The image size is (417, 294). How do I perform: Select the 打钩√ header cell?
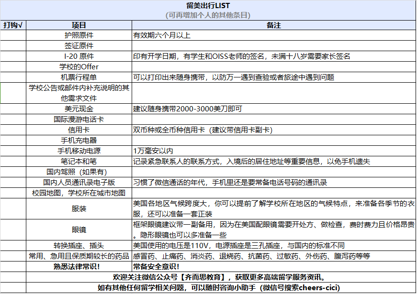click(13, 25)
